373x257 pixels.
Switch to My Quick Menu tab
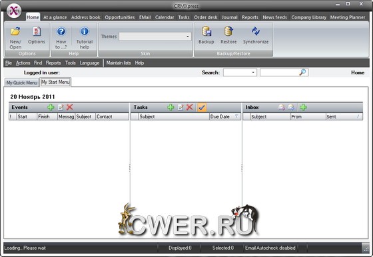pyautogui.click(x=22, y=82)
